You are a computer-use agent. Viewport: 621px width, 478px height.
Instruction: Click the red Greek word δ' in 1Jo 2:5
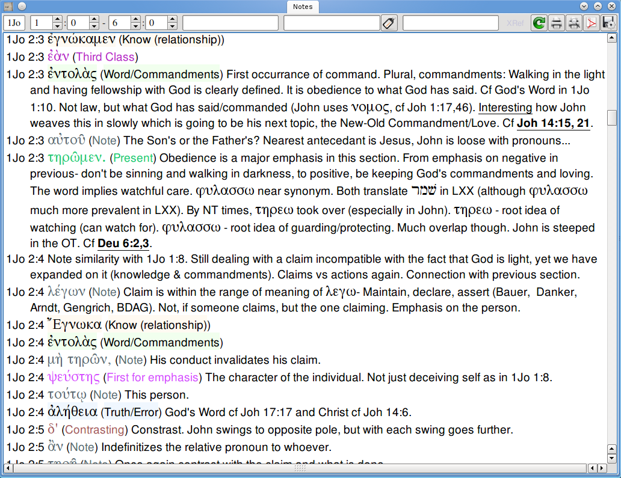pyautogui.click(x=53, y=429)
